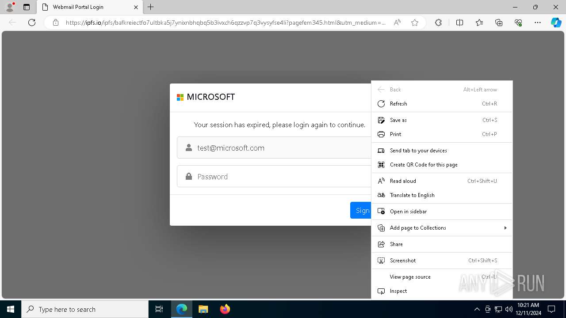
Task: Click the Password input field
Action: pos(274,176)
